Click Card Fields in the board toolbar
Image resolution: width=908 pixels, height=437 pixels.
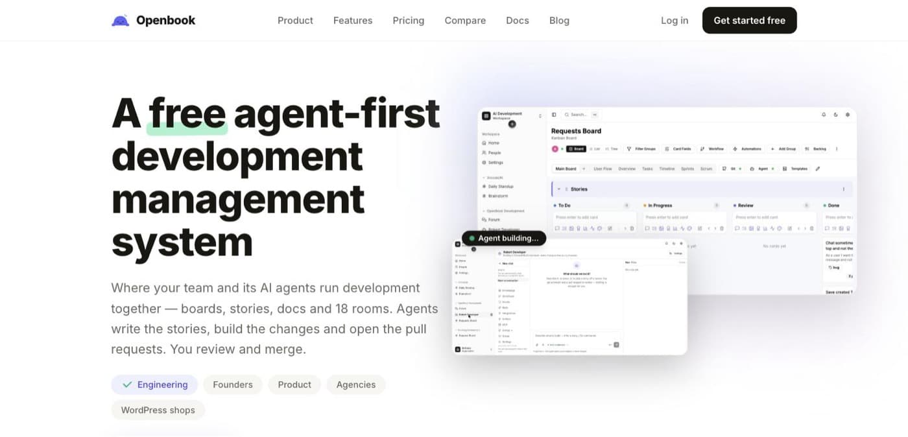677,149
